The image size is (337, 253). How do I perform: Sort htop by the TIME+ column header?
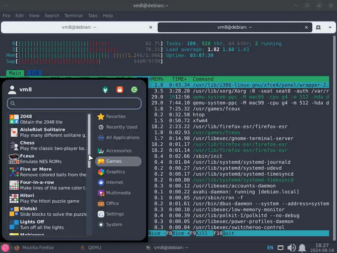(x=179, y=79)
